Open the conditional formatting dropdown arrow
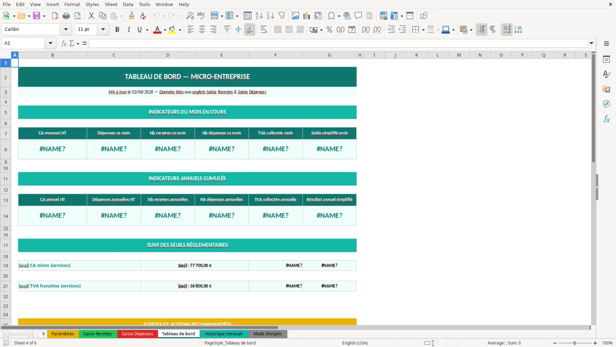The image size is (616, 347). tap(471, 30)
